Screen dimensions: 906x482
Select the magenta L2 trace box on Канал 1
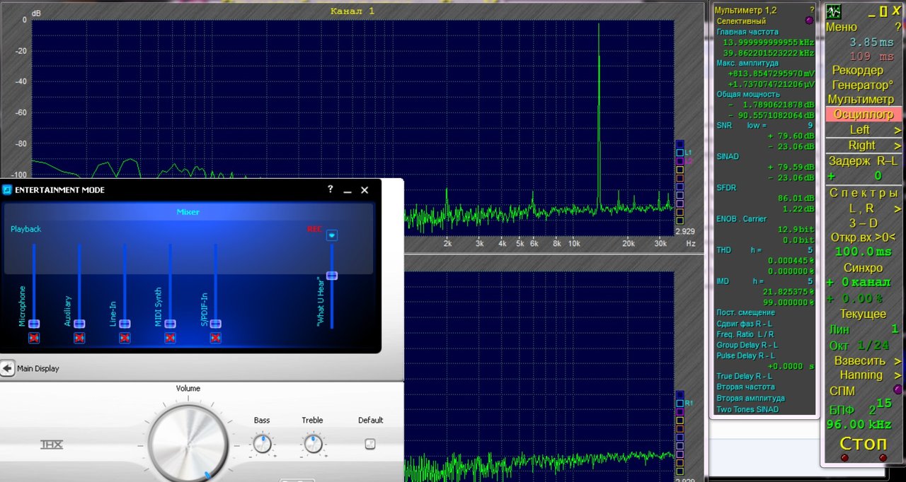680,161
